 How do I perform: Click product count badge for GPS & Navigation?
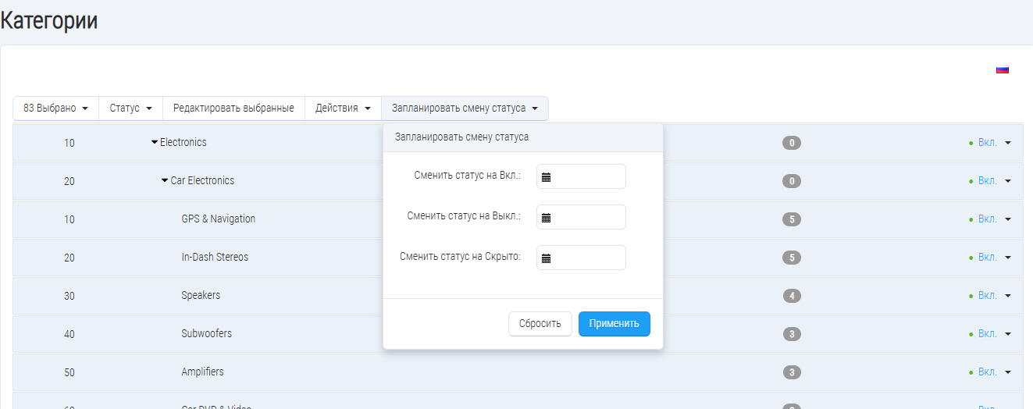click(792, 219)
